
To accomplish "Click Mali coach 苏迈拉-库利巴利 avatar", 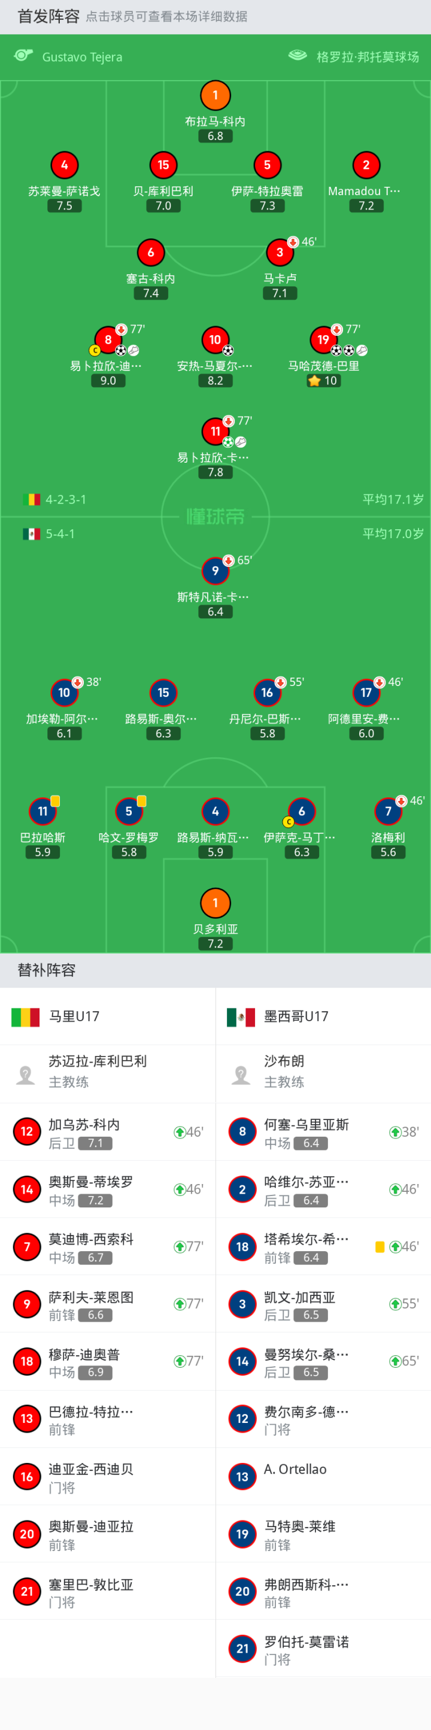I will click(26, 1075).
